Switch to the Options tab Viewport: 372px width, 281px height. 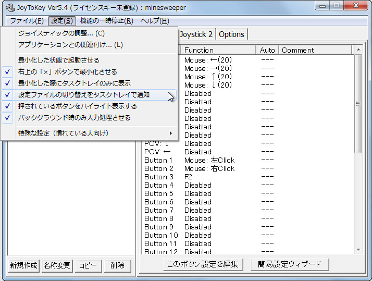click(x=231, y=34)
